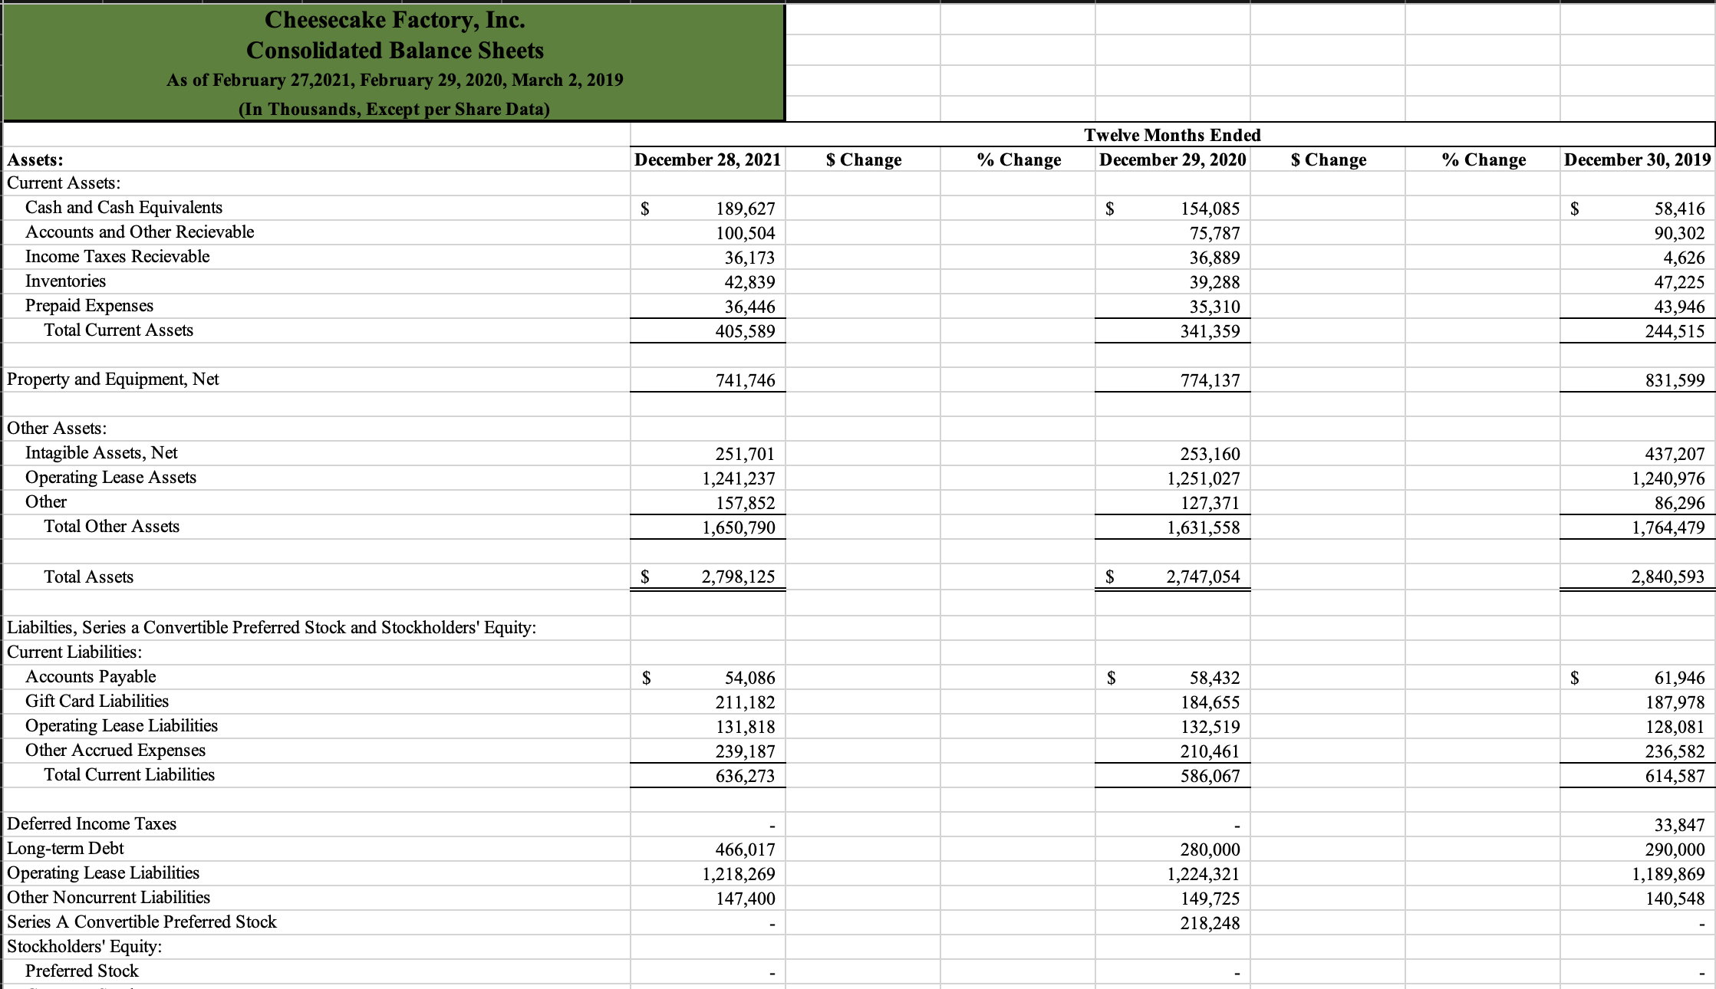
Task: Select the Inventories value 42,839
Action: pos(748,281)
